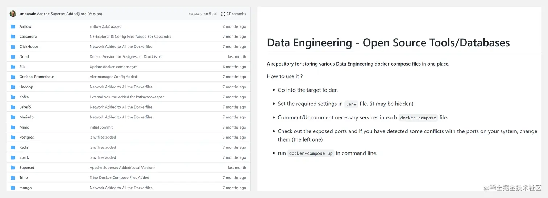Click the Kafka folder icon
This screenshot has width=548, height=198.
coord(13,97)
